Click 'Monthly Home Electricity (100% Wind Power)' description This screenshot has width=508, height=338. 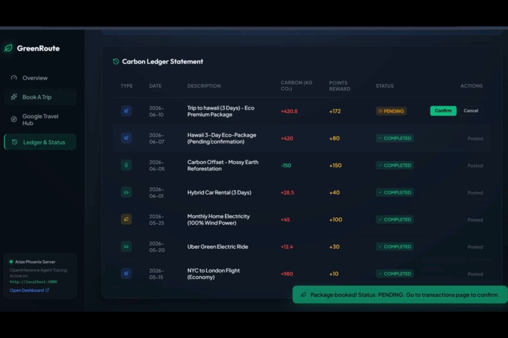point(218,219)
